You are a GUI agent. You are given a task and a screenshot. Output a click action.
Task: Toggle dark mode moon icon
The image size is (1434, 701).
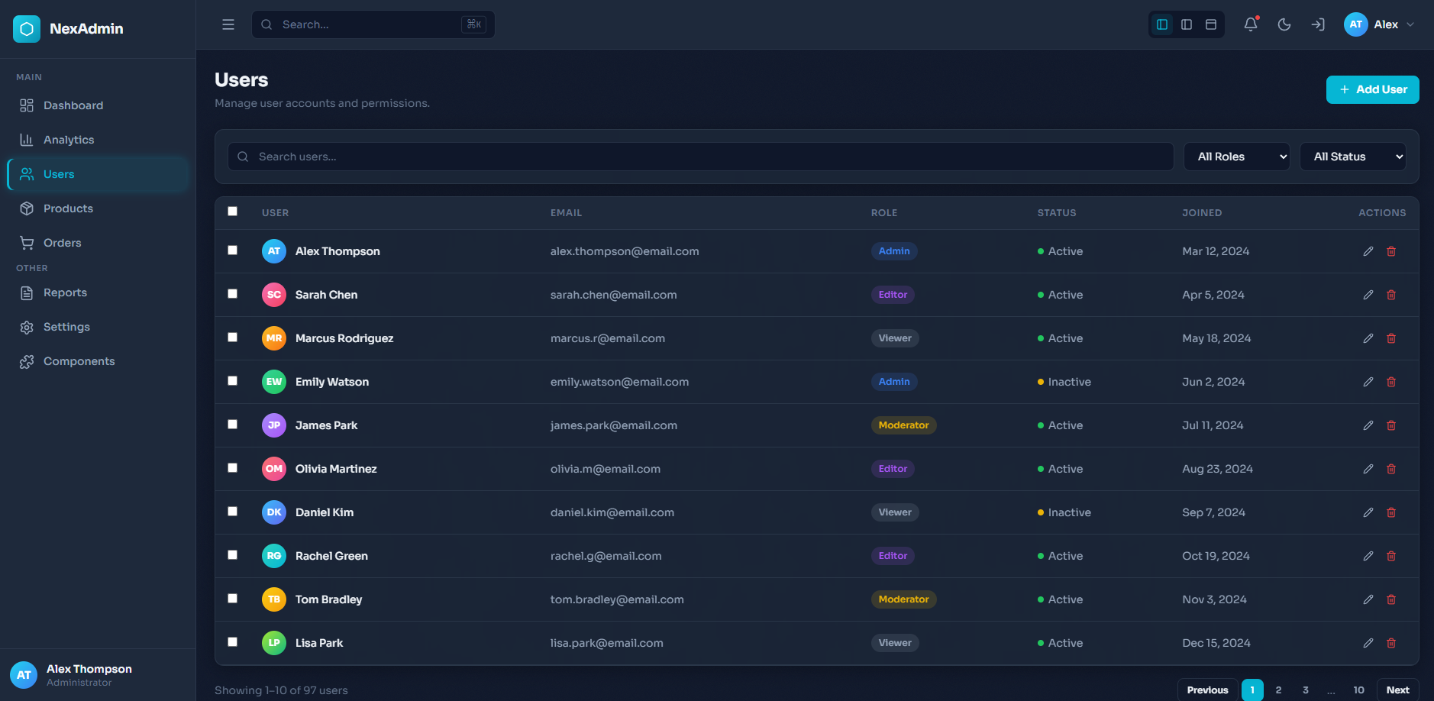(x=1284, y=24)
